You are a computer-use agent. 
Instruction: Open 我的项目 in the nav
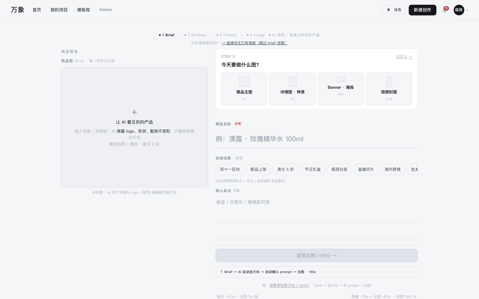pyautogui.click(x=59, y=10)
